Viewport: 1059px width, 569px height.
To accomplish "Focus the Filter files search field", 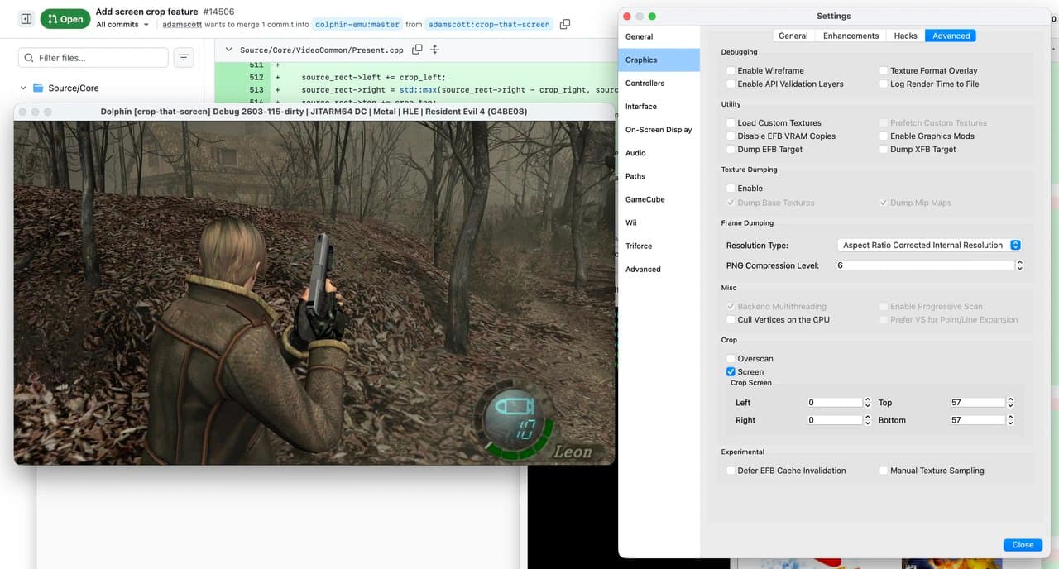I will pos(93,58).
